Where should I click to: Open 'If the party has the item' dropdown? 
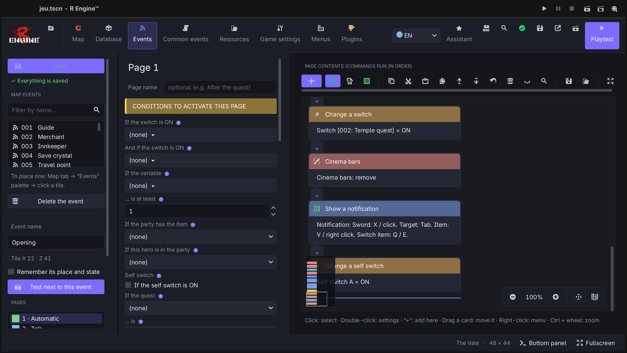point(201,237)
